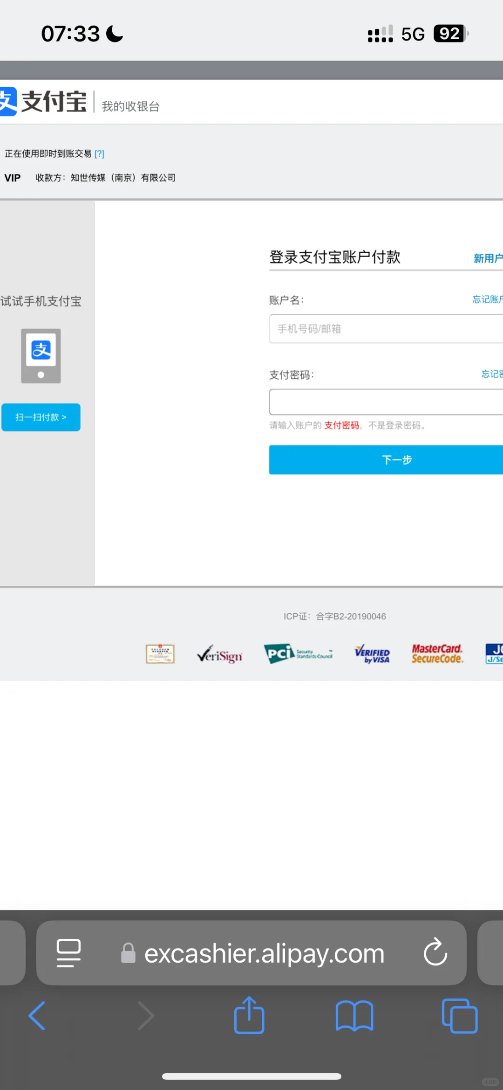503x1090 pixels.
Task: Click the PCI Security Standards Council logo
Action: (x=298, y=653)
